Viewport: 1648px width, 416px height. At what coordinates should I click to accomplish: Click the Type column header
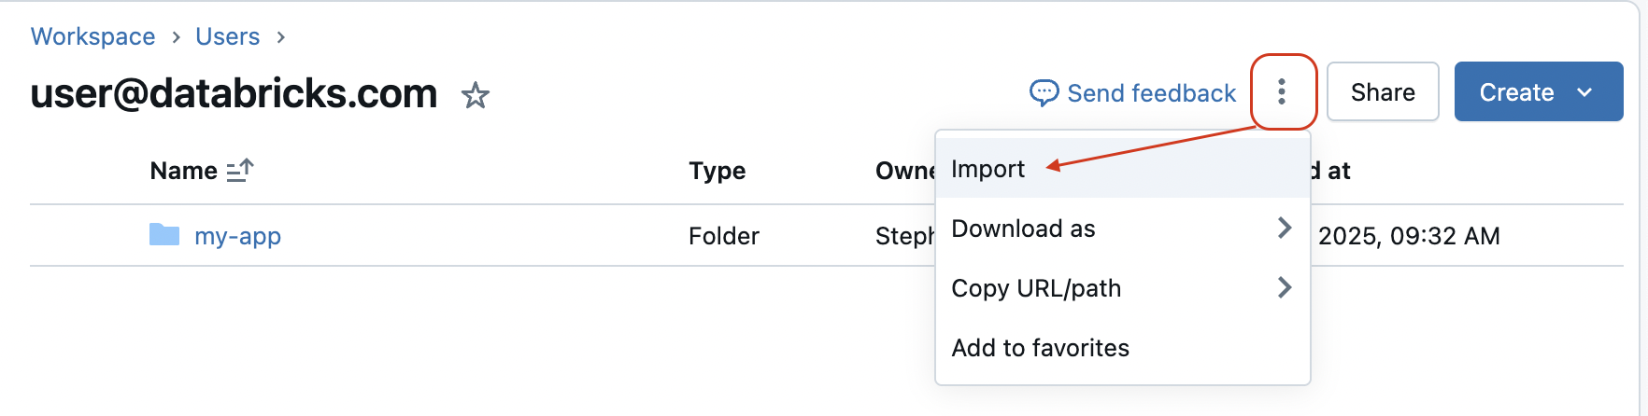[x=717, y=171]
